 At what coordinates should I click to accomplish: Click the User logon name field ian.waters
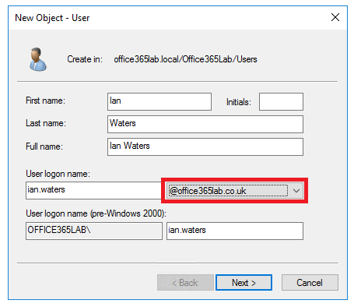(94, 191)
